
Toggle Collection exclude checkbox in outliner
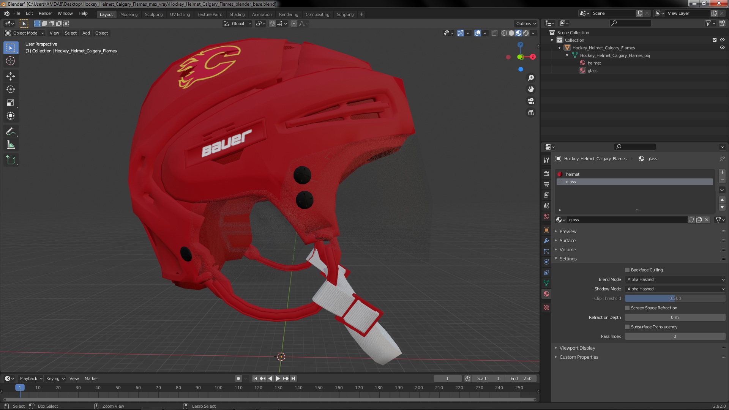[715, 40]
